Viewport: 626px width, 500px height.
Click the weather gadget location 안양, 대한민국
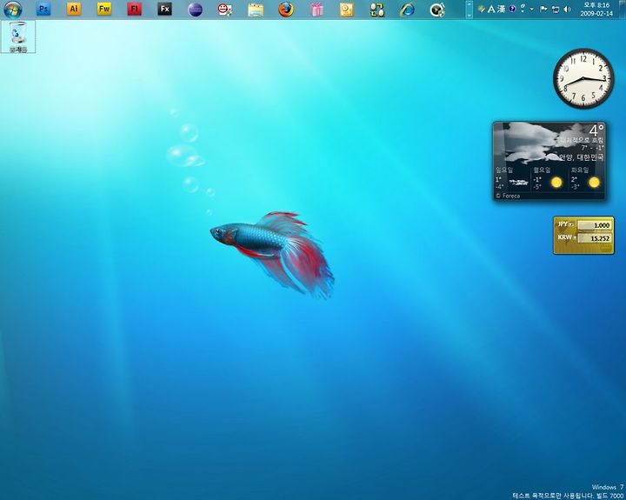click(581, 157)
